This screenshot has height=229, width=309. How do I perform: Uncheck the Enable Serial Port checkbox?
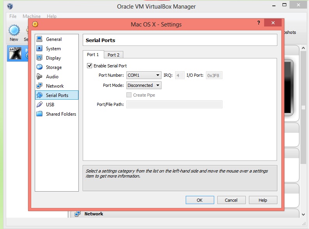click(x=90, y=66)
